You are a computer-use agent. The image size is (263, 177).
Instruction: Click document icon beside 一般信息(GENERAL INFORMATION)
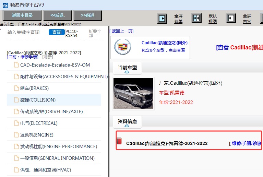pyautogui.click(x=16, y=158)
